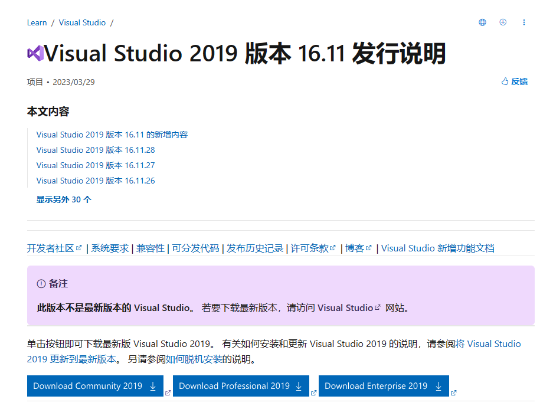
Task: Open the 可分发代码 link
Action: click(x=196, y=248)
